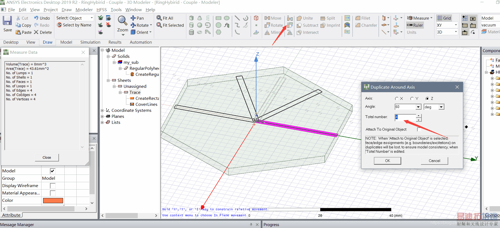Image resolution: width=500 pixels, height=228 pixels.
Task: Select Trace in the model tree
Action: [x=135, y=92]
